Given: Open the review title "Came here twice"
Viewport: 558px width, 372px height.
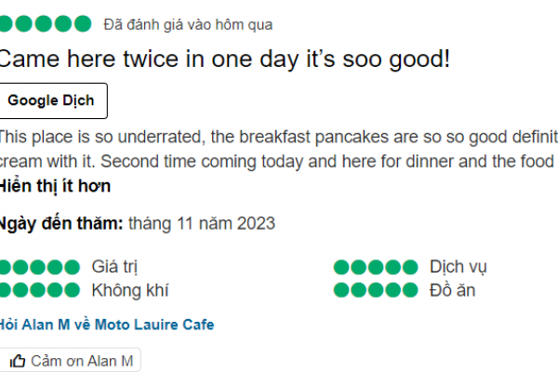Looking at the screenshot, I should 223,60.
